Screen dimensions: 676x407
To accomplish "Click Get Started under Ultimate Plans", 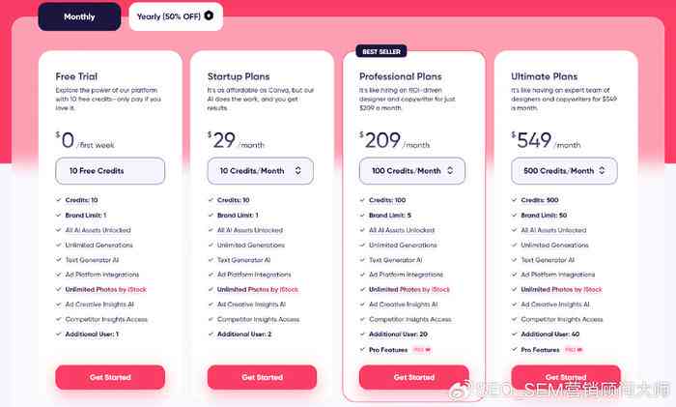I will pos(566,377).
